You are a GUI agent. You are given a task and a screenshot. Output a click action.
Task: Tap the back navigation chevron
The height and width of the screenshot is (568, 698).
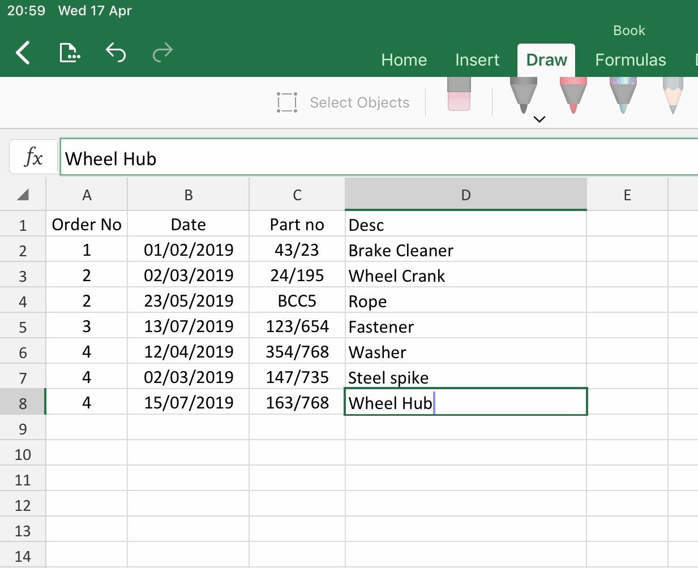24,53
